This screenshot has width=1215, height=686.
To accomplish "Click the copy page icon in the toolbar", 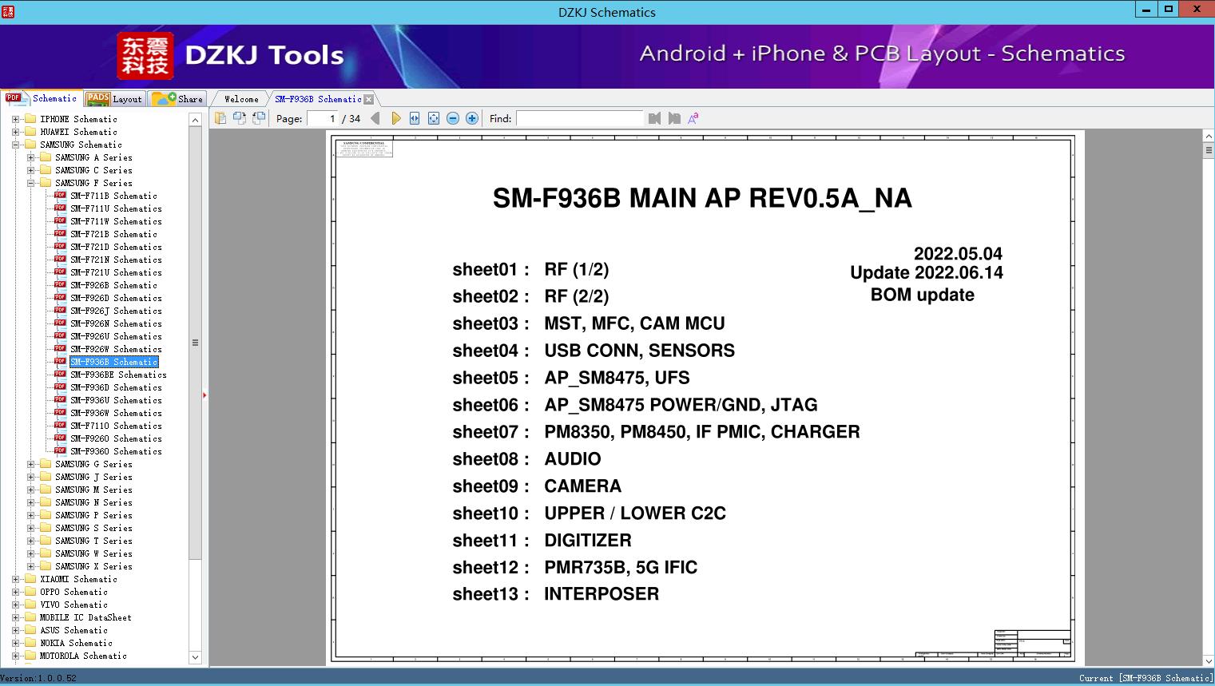I will [220, 118].
